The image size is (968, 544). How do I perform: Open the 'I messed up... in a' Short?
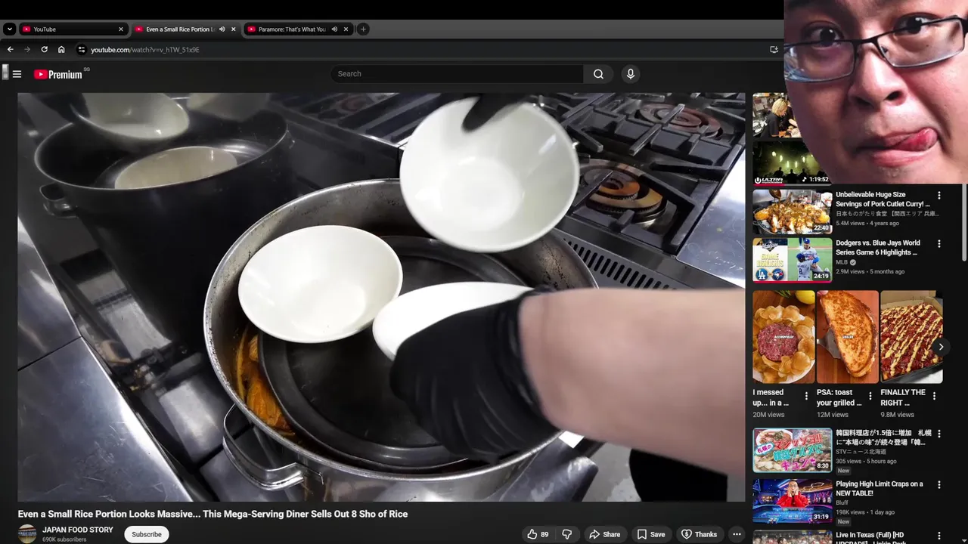783,337
